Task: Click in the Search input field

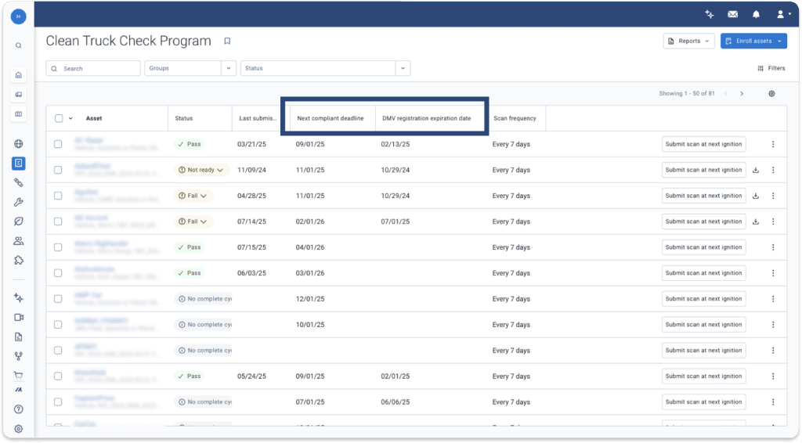Action: point(94,69)
